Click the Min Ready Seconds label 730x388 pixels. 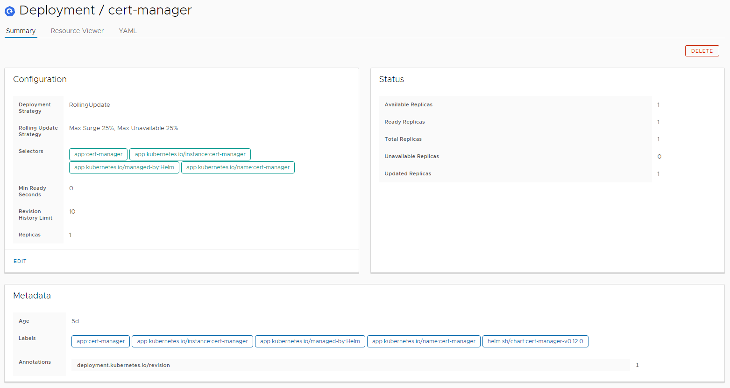(x=32, y=192)
